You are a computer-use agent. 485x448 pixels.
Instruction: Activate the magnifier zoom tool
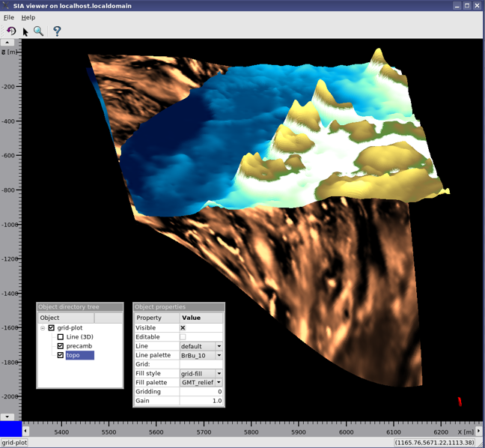tap(38, 31)
